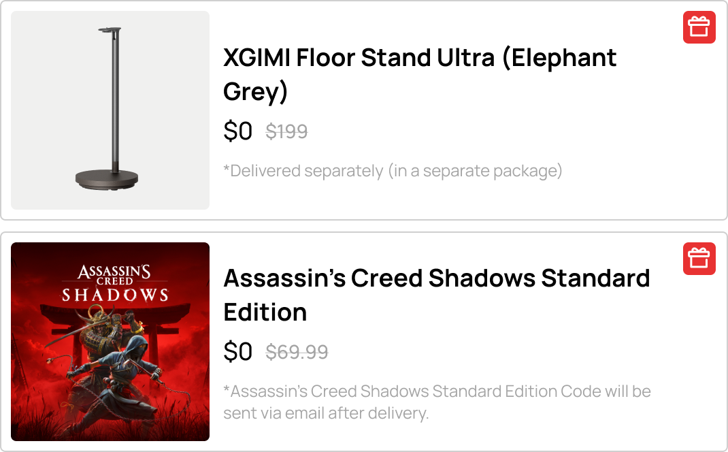The height and width of the screenshot is (452, 728).
Task: Click the $0 price of Assassin's Creed
Action: tap(237, 352)
